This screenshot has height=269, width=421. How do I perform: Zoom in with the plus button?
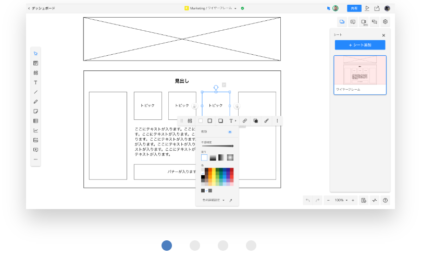[x=353, y=200]
